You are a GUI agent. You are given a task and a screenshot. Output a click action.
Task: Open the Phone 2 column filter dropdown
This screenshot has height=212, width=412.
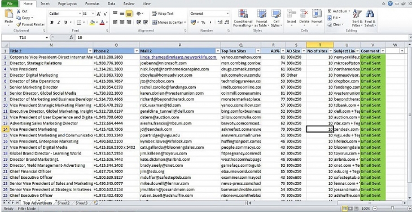click(x=137, y=51)
